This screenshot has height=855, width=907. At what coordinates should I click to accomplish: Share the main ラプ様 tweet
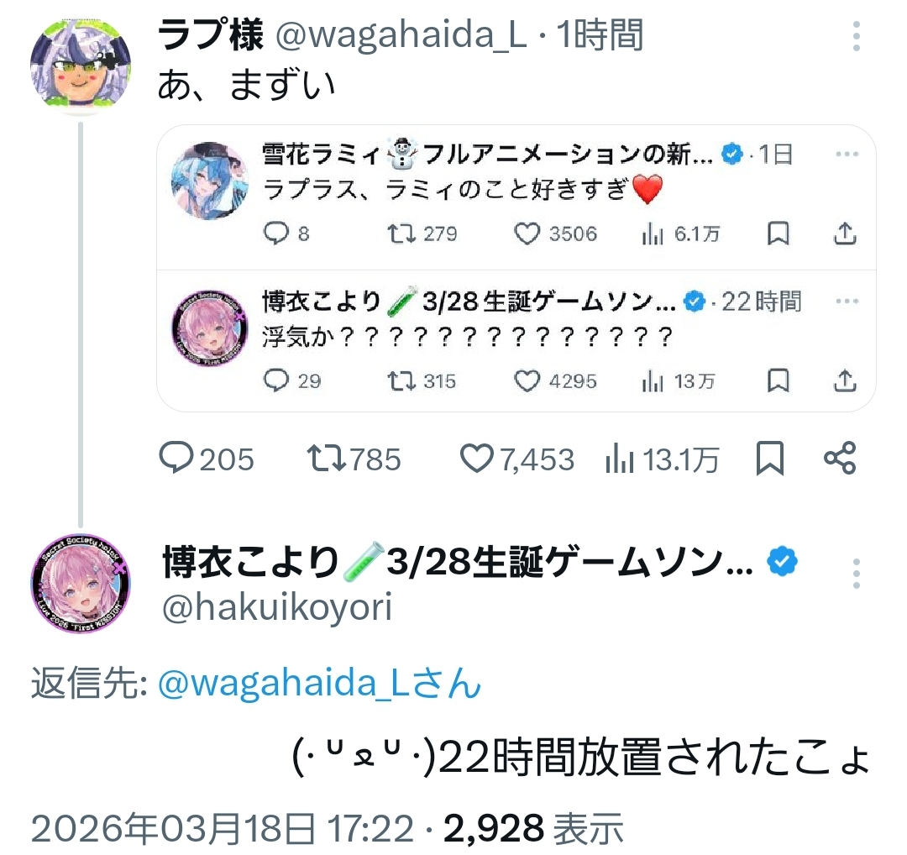pyautogui.click(x=840, y=459)
